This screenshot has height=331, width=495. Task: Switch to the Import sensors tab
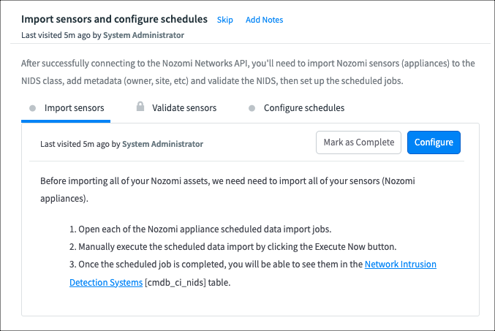[x=74, y=108]
